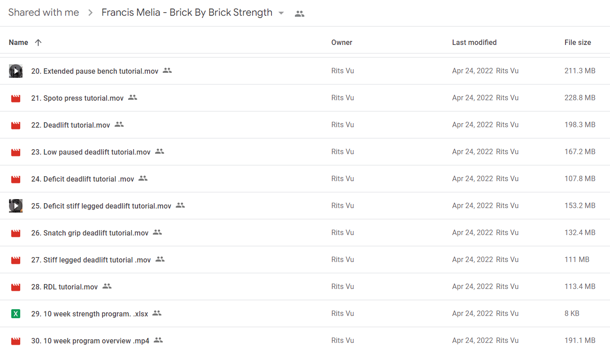Click the video icon for Low paused deadlift

coord(16,152)
